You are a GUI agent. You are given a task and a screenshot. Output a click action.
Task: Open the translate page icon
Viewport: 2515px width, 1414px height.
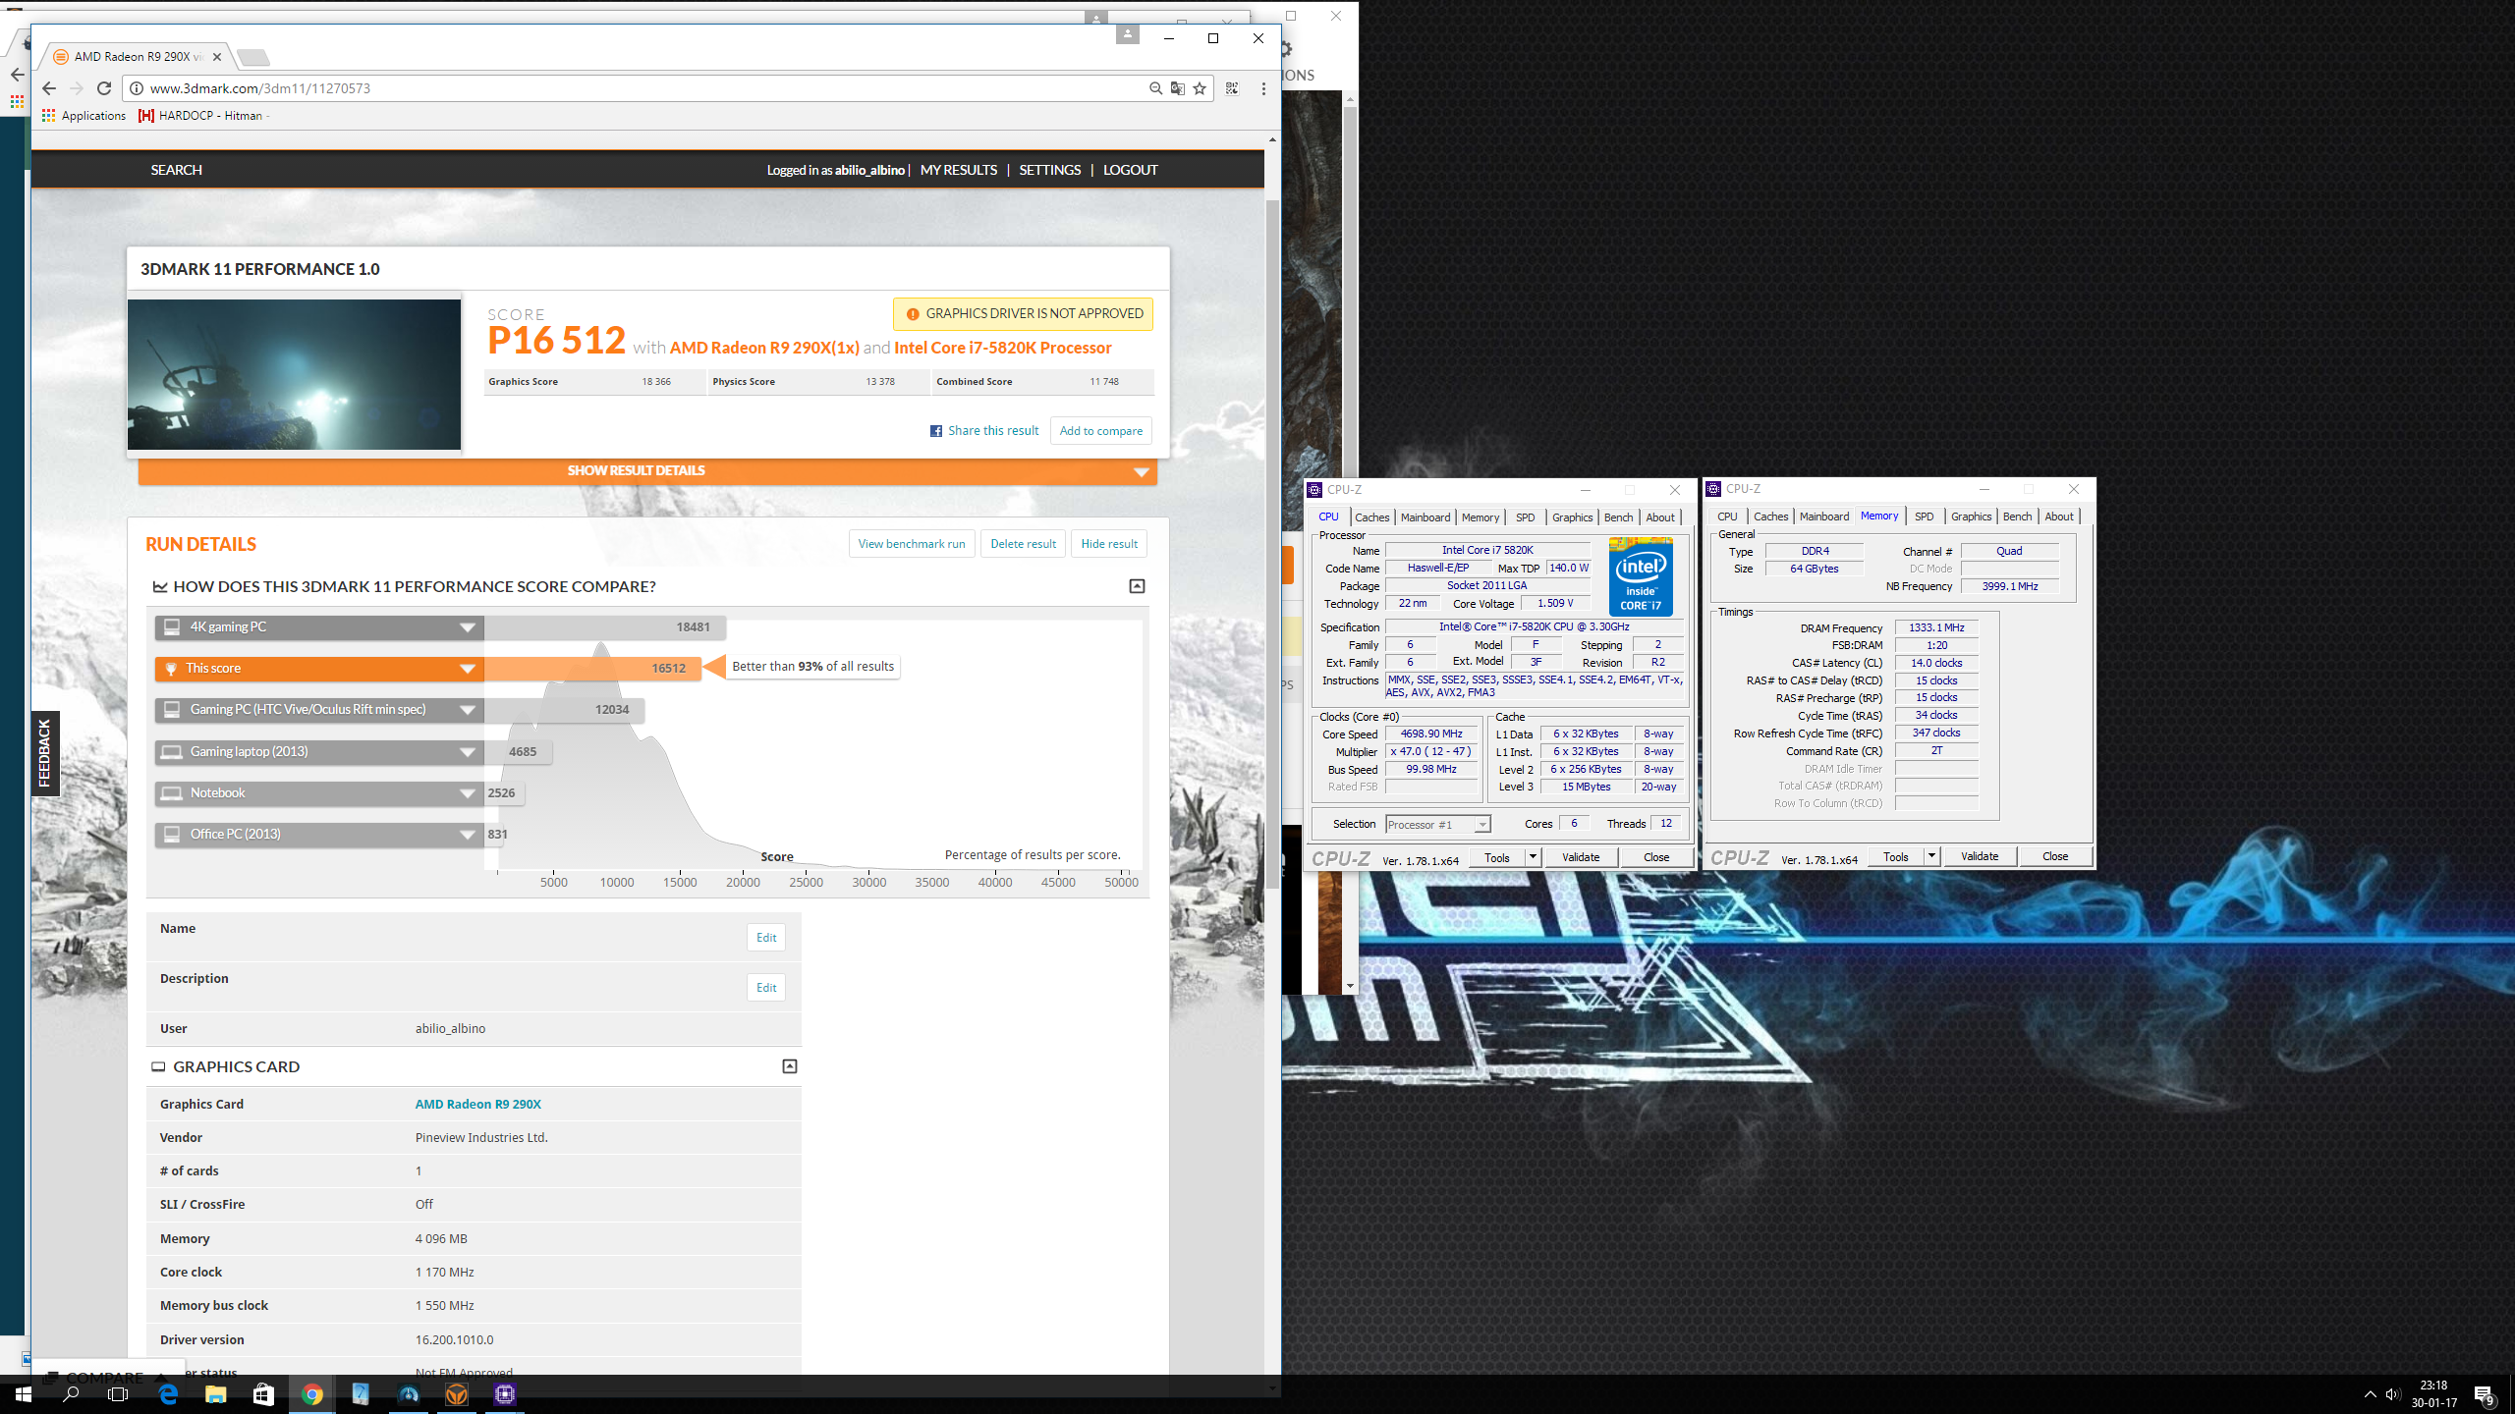point(1177,88)
